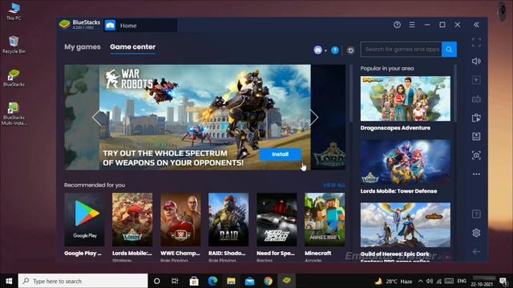Screen dimensions: 513x288
Task: Open Lords Mobile: Tower Defense thumbnail
Action: [x=406, y=162]
